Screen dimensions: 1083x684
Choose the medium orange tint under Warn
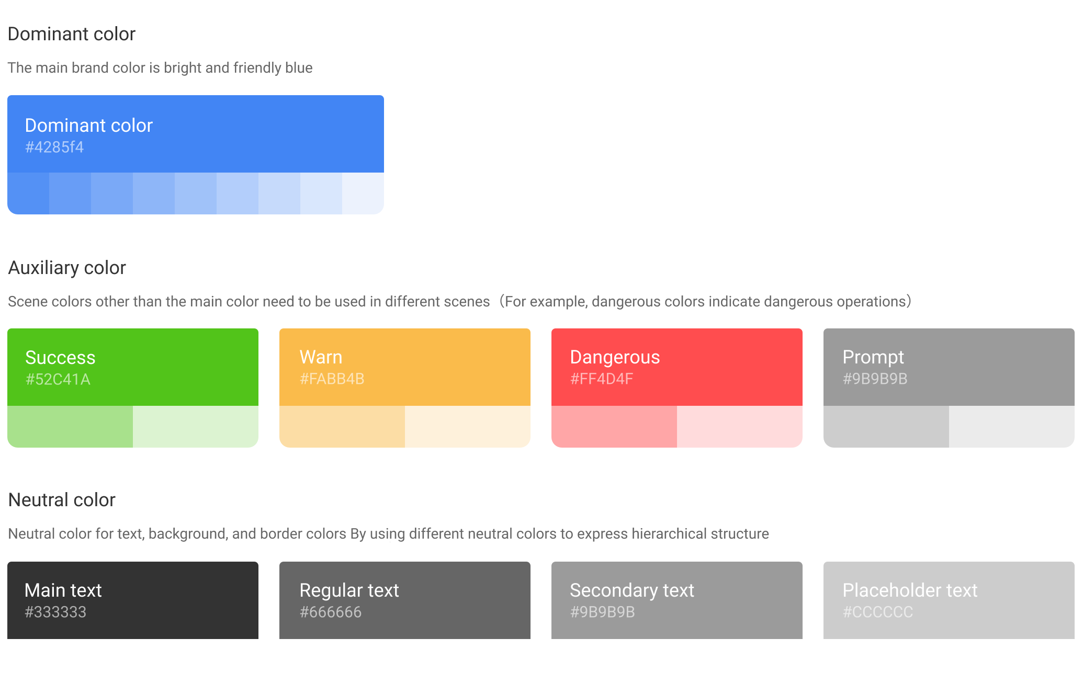pyautogui.click(x=342, y=427)
